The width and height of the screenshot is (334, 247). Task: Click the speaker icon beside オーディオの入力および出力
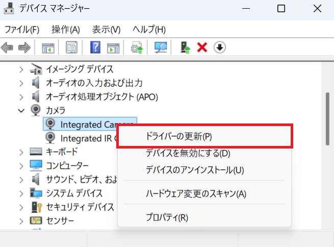(36, 83)
